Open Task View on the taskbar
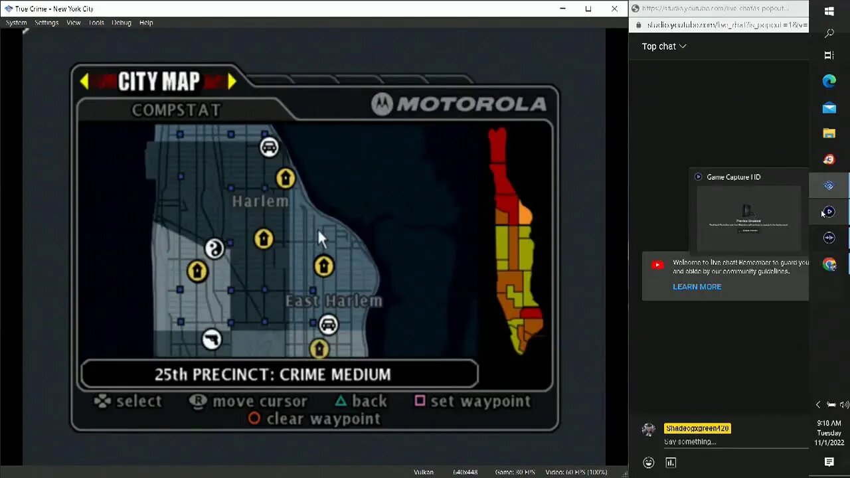 click(829, 56)
